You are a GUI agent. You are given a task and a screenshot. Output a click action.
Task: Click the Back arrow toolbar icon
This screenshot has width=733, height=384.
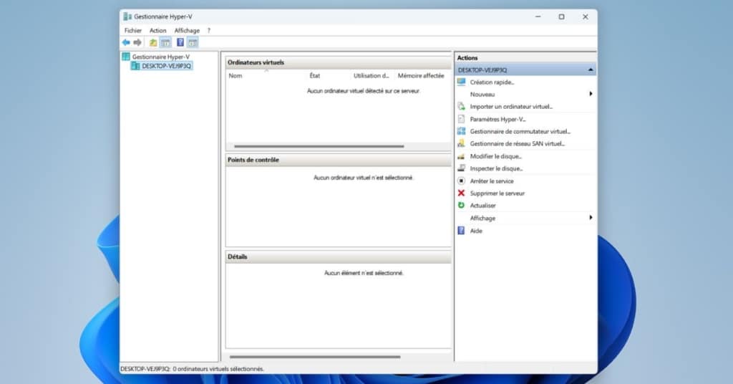click(126, 42)
